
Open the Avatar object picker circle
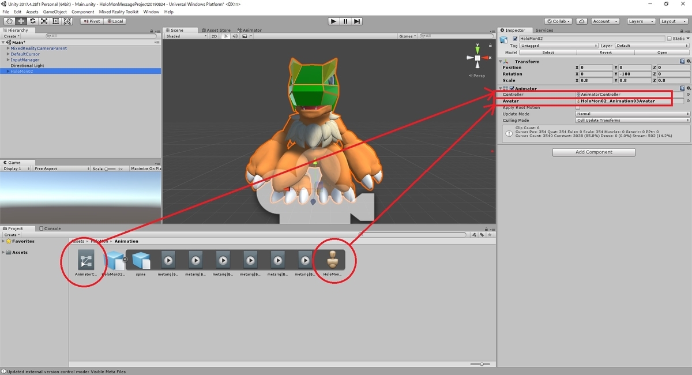(x=688, y=101)
